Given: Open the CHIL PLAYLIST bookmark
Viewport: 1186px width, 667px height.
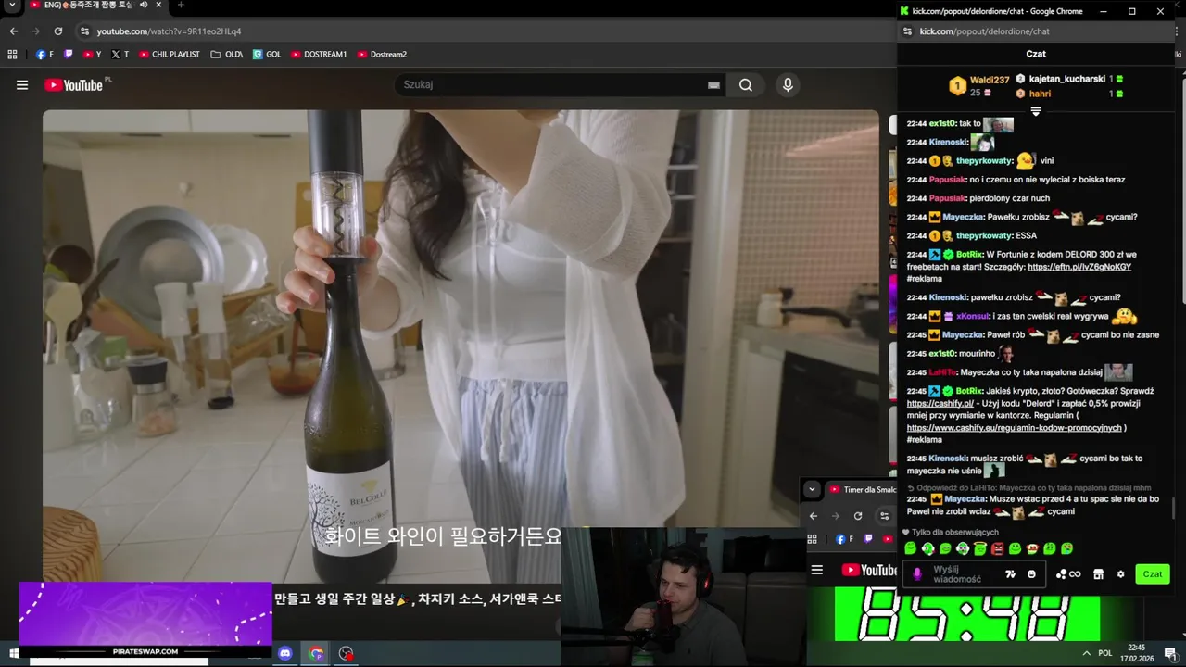Looking at the screenshot, I should (x=170, y=55).
